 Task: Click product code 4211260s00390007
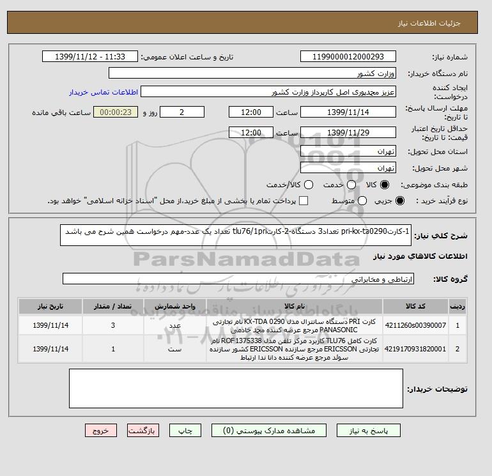pyautogui.click(x=415, y=325)
